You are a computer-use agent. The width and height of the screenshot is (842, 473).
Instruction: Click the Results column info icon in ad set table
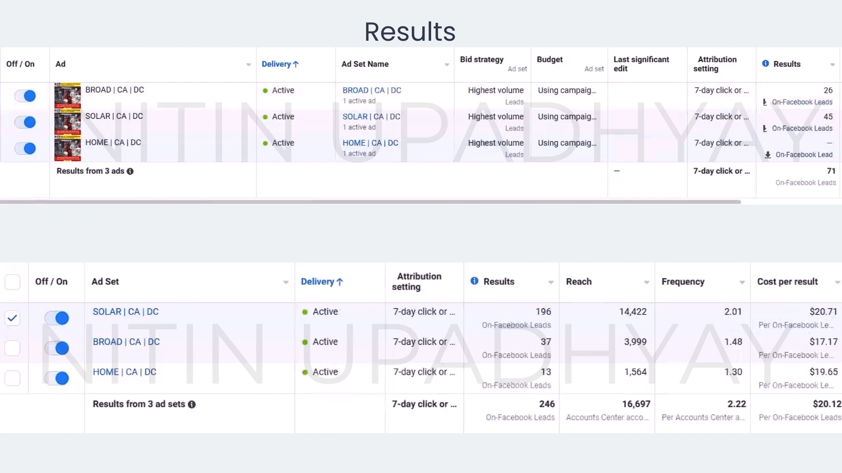pos(474,281)
